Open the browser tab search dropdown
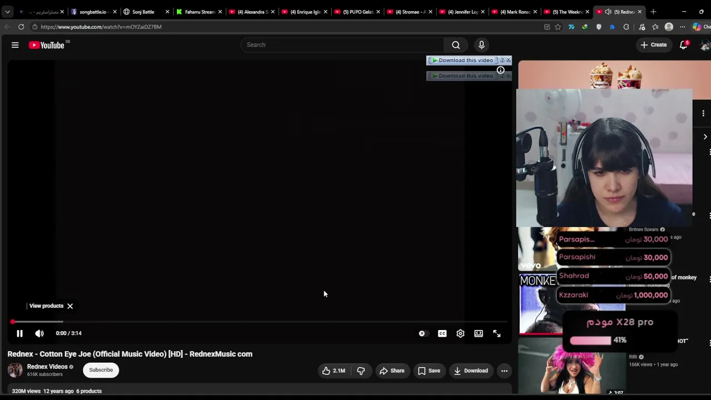Screen dimensions: 711x400 pos(7,12)
